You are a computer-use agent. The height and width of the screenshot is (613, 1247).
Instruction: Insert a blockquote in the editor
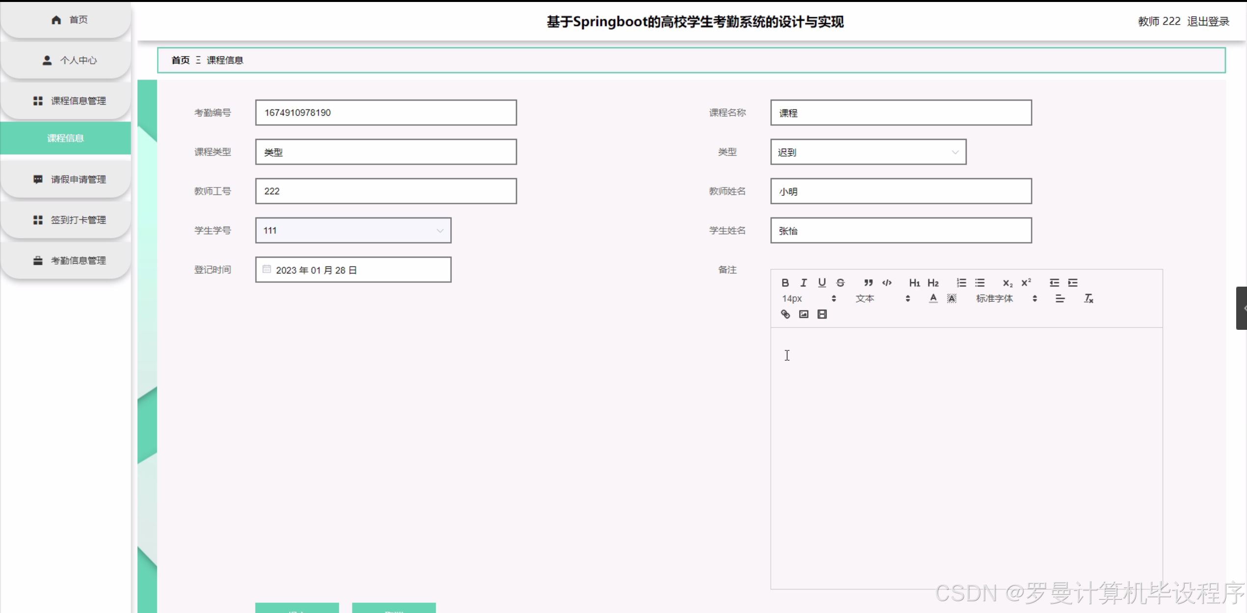coord(868,283)
